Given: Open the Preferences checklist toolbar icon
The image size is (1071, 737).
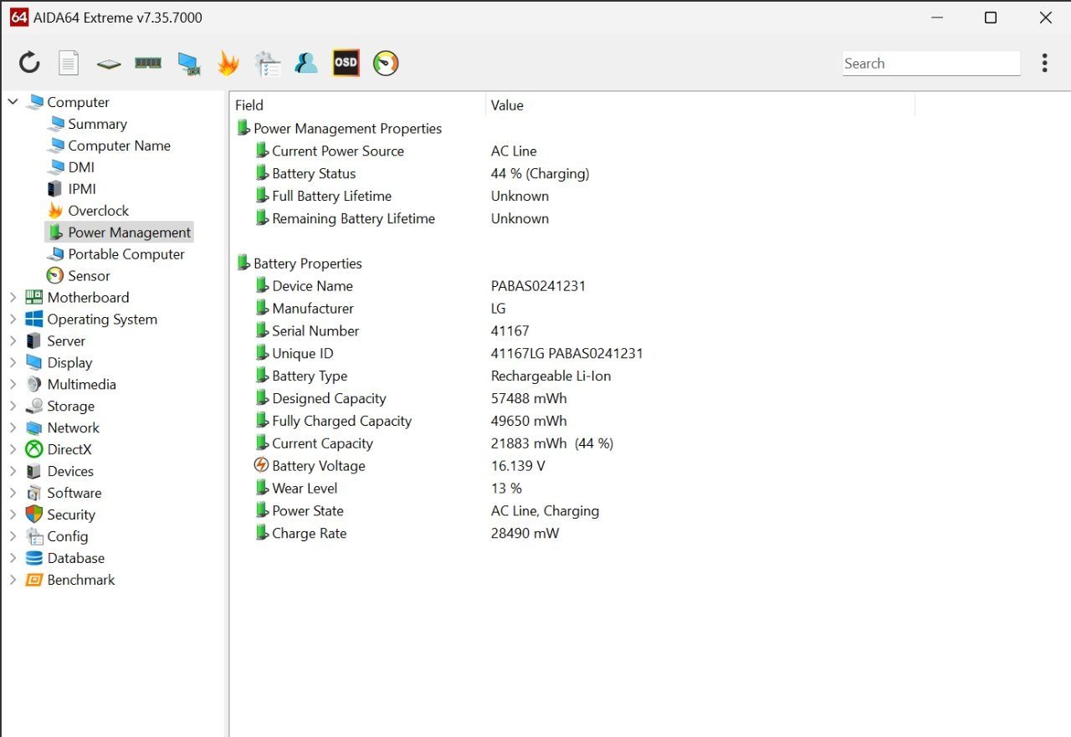Looking at the screenshot, I should pos(268,64).
